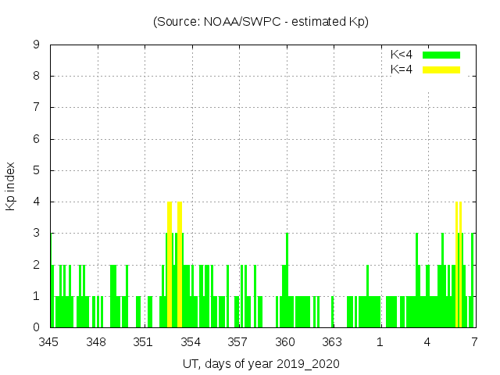The image size is (500, 375).
Task: Select y-axis tick label 5
Action: tap(36, 170)
